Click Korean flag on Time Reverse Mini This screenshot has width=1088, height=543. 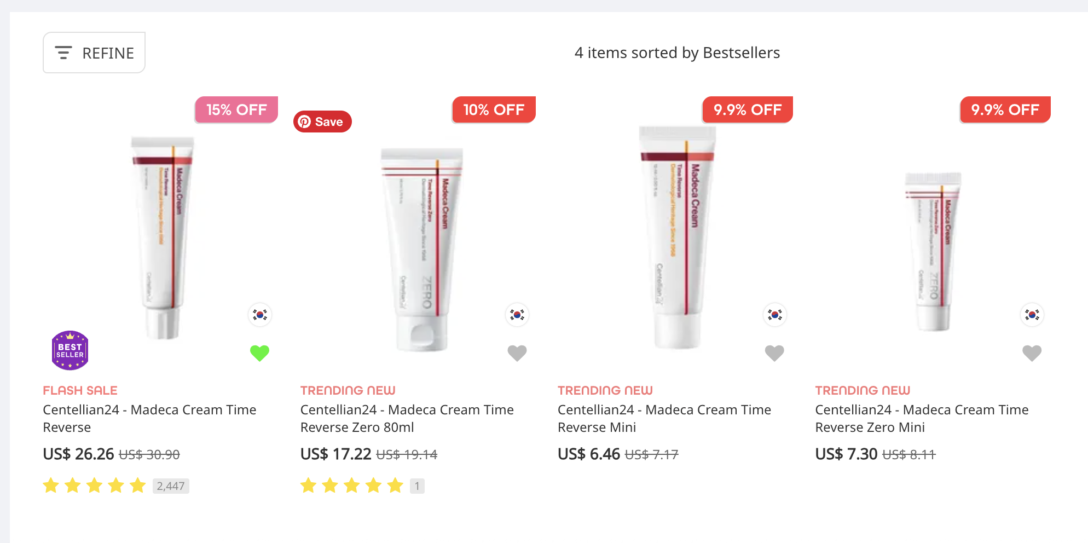click(x=774, y=315)
